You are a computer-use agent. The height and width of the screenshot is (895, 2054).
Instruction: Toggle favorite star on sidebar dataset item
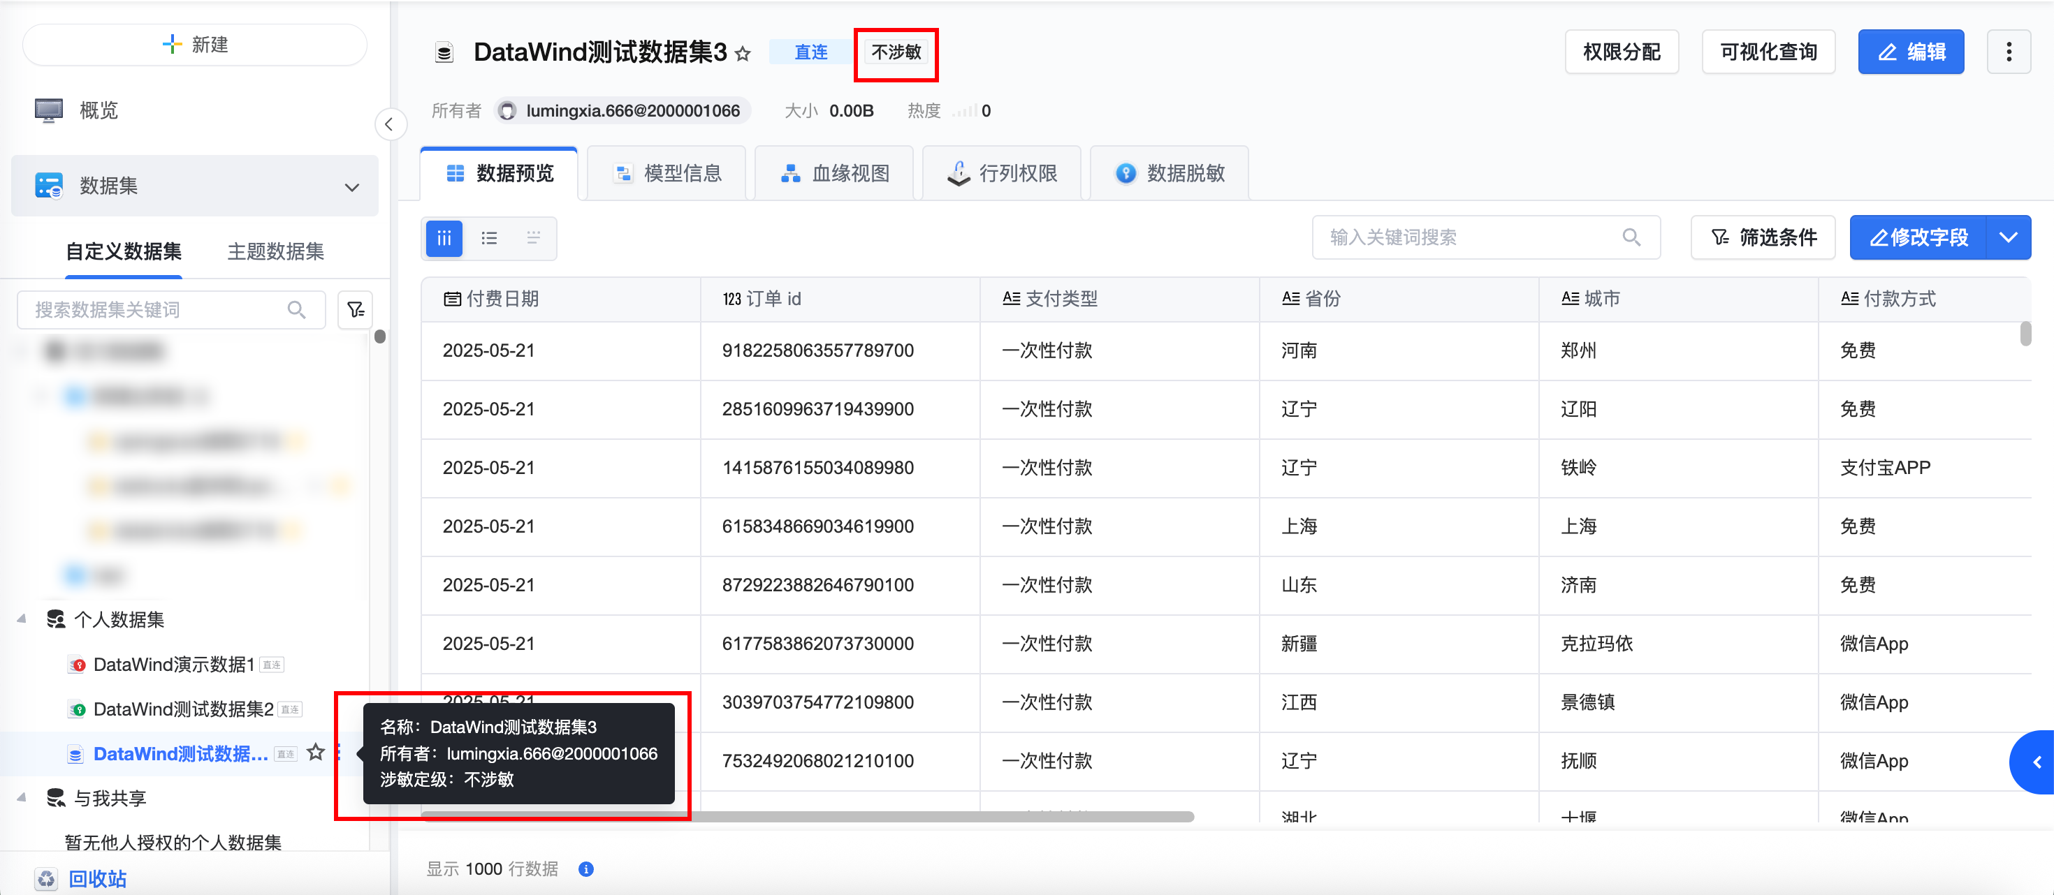316,752
